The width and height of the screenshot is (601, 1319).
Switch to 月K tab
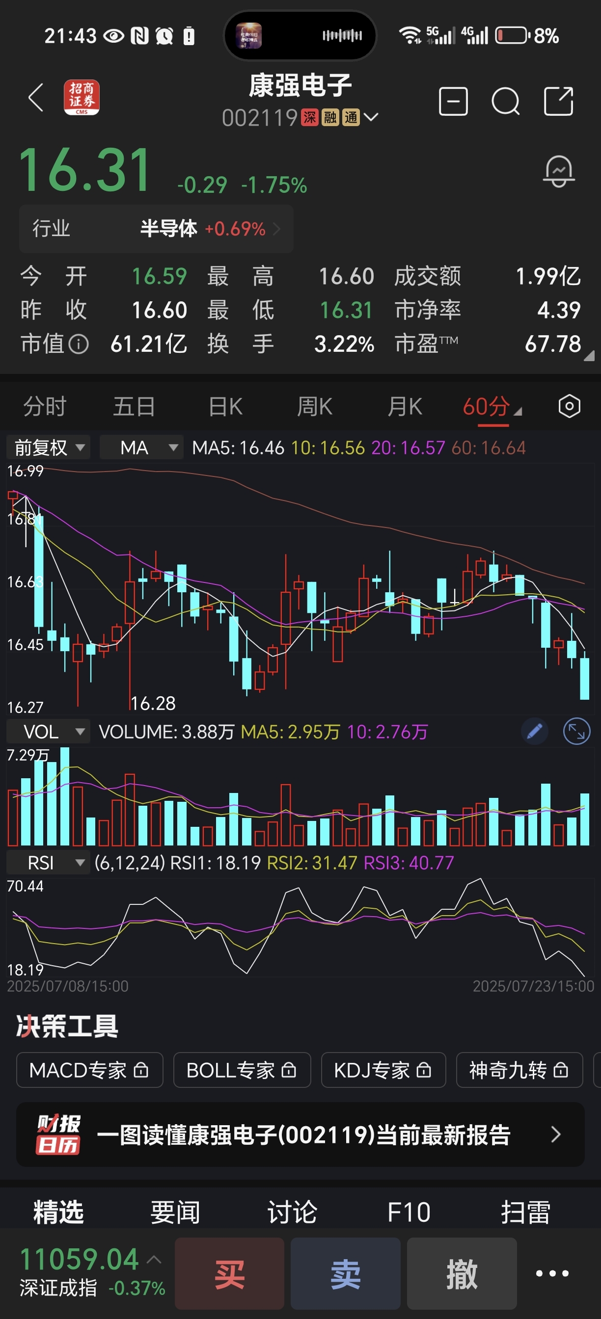405,407
